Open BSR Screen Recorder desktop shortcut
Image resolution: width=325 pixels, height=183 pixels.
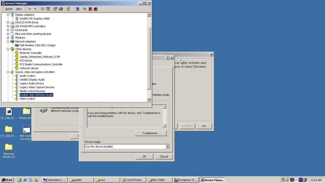26,132
